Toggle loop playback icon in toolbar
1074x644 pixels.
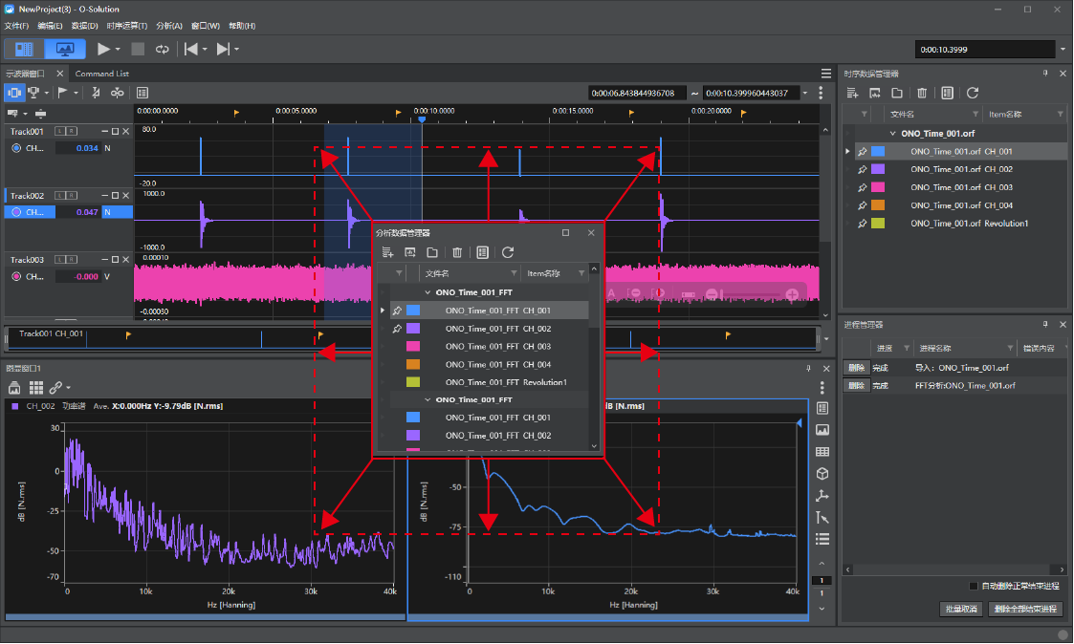click(x=163, y=50)
